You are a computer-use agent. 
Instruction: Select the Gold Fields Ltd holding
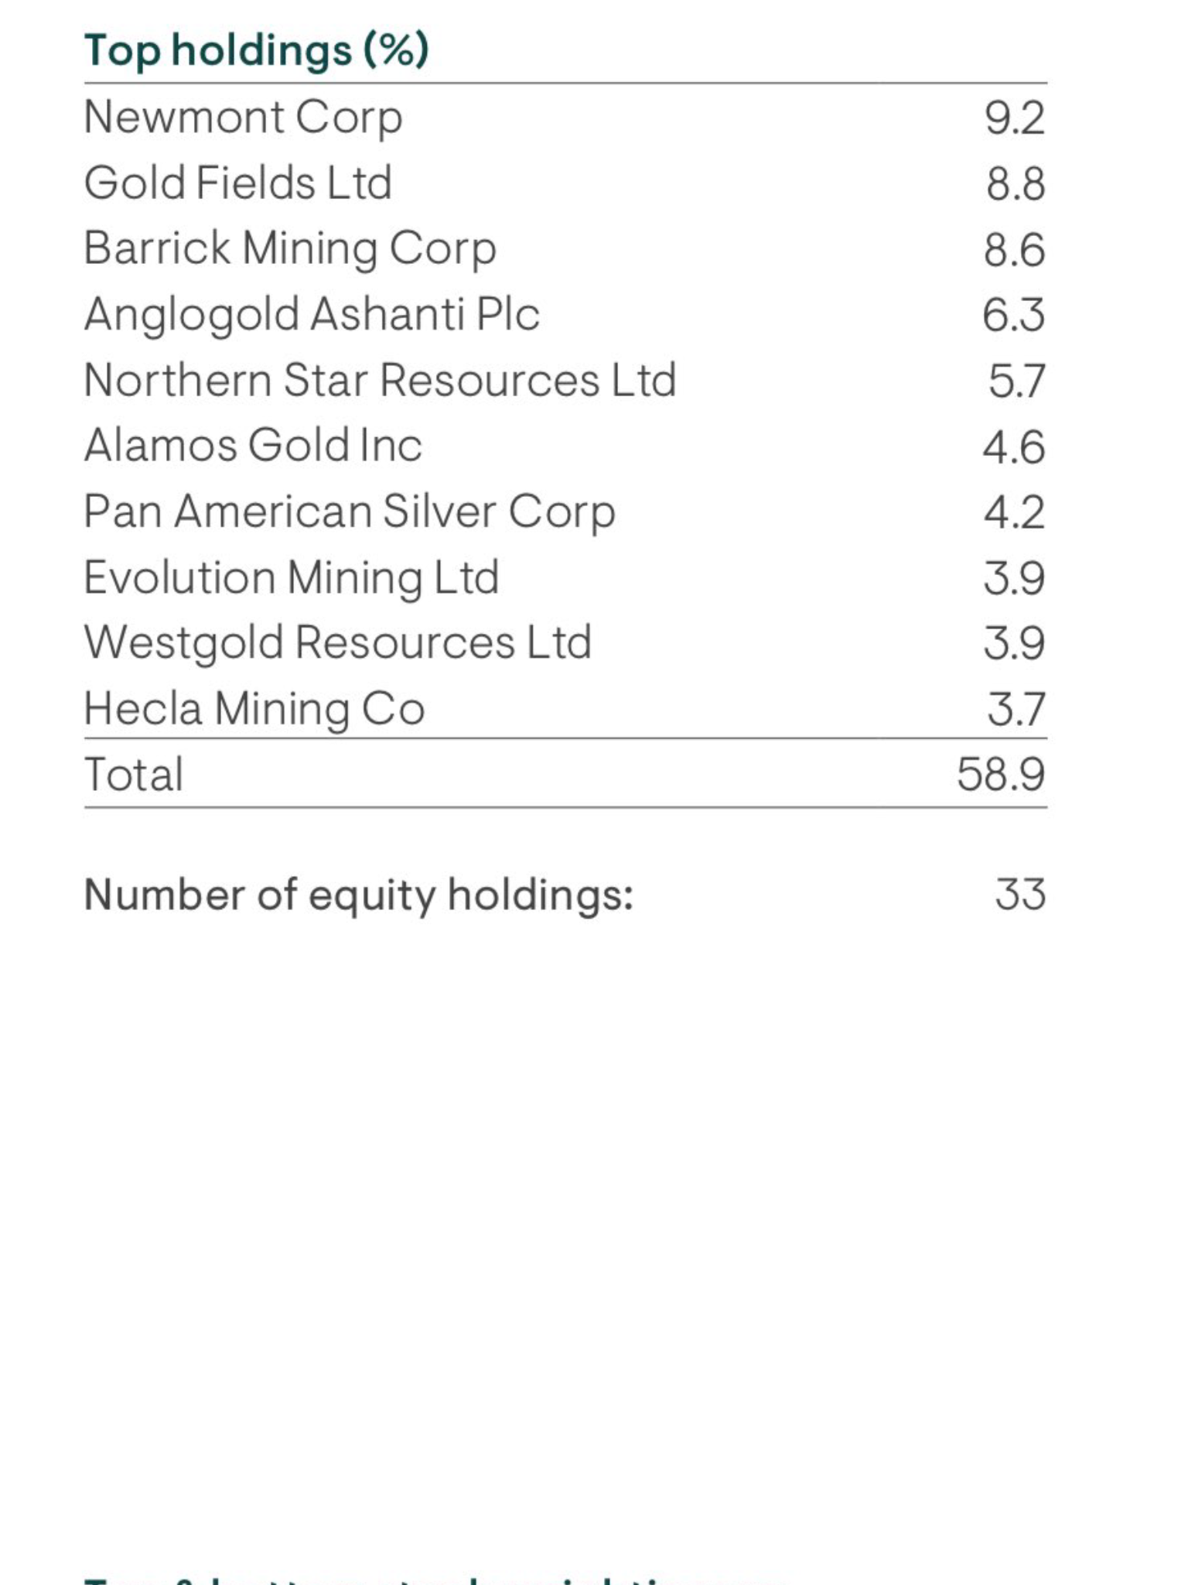coord(565,183)
